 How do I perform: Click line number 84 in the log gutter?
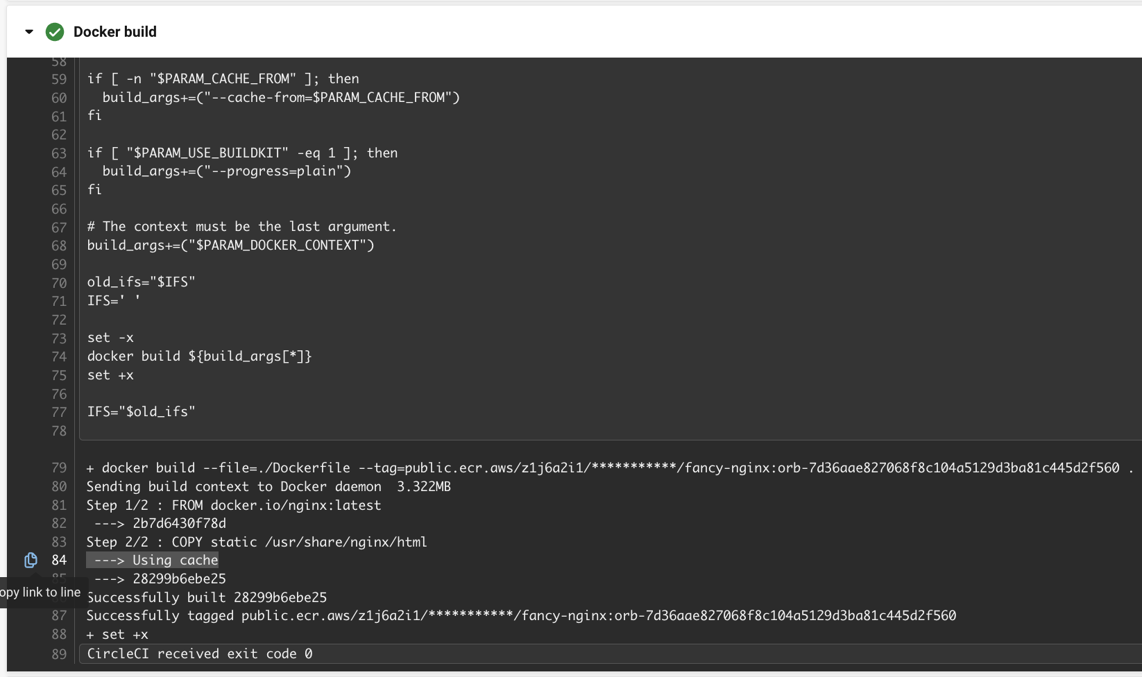pyautogui.click(x=60, y=560)
